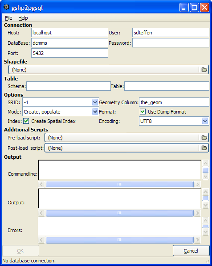
Task: Click into the Password field
Action: point(171,43)
